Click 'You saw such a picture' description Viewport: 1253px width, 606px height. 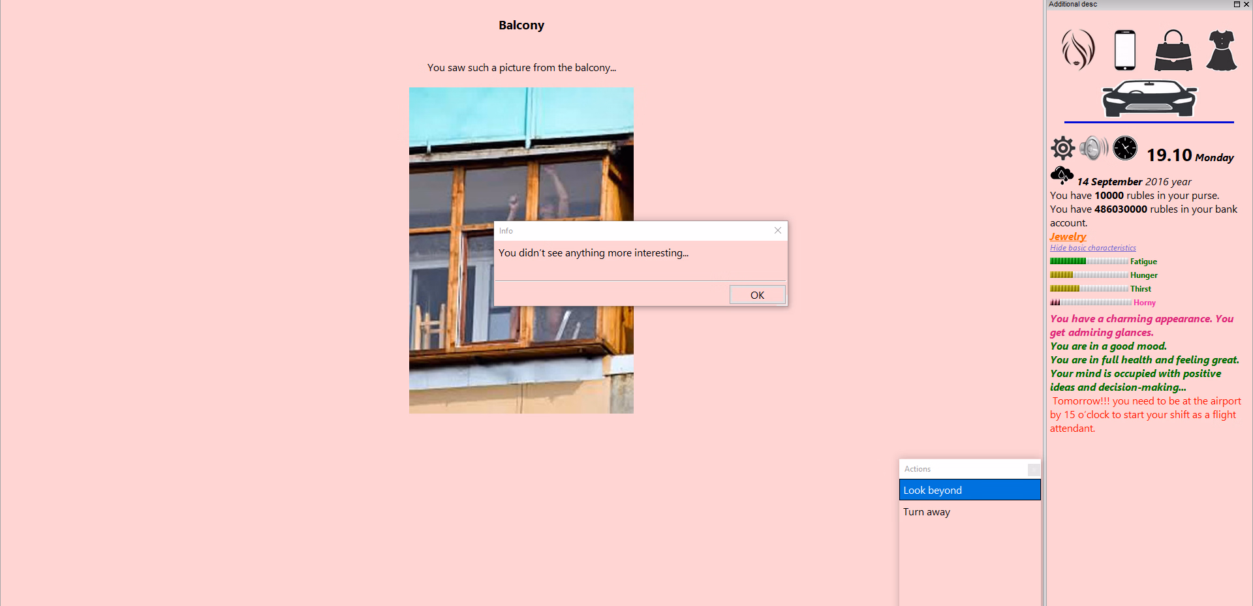521,68
